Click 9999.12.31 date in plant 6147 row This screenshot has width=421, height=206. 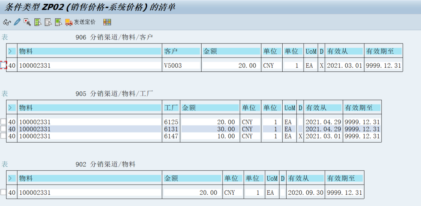pos(363,136)
